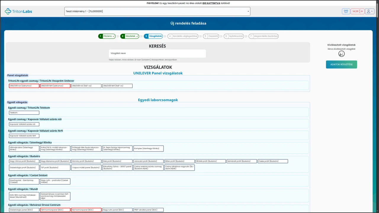Pick Janoczkó profil (Budaörs)
This screenshot has width=379, height=213.
pos(148,161)
